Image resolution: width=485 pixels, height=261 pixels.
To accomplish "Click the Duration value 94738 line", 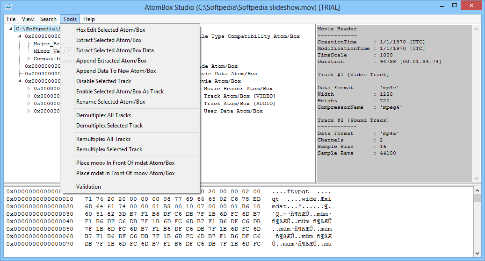I will tap(379, 62).
